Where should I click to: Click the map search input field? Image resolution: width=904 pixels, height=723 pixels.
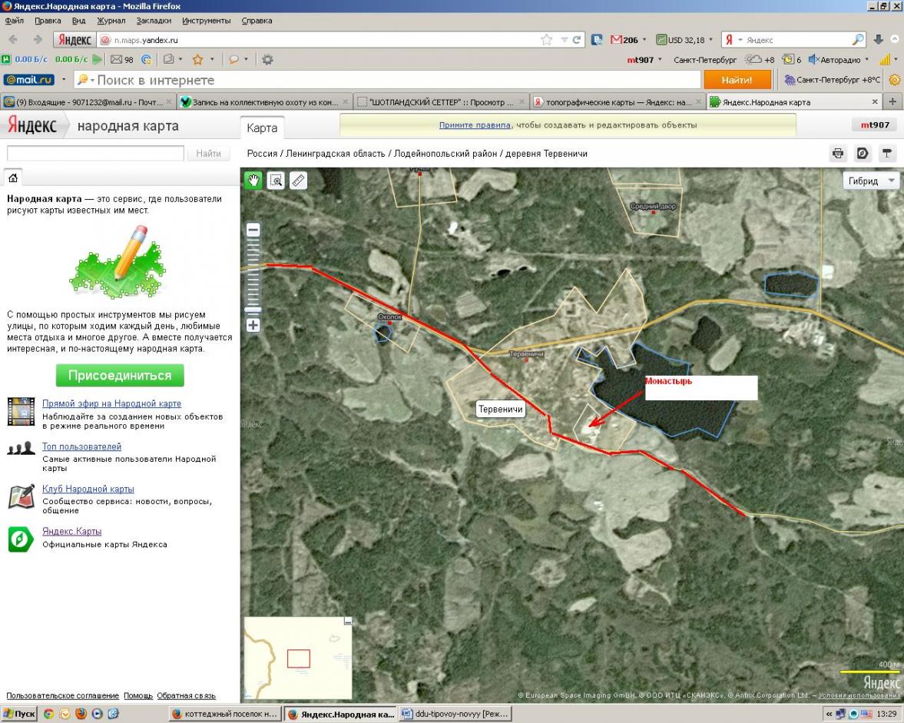tap(95, 154)
